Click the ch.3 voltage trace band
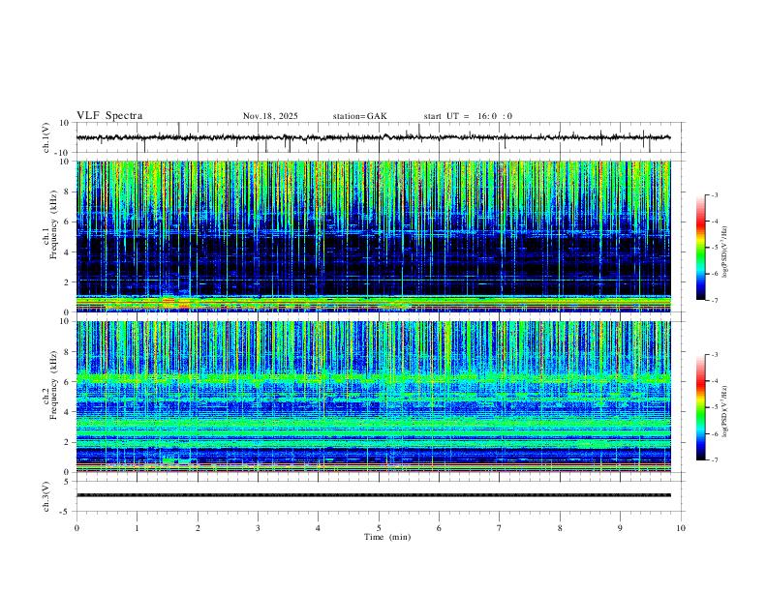 [x=373, y=495]
